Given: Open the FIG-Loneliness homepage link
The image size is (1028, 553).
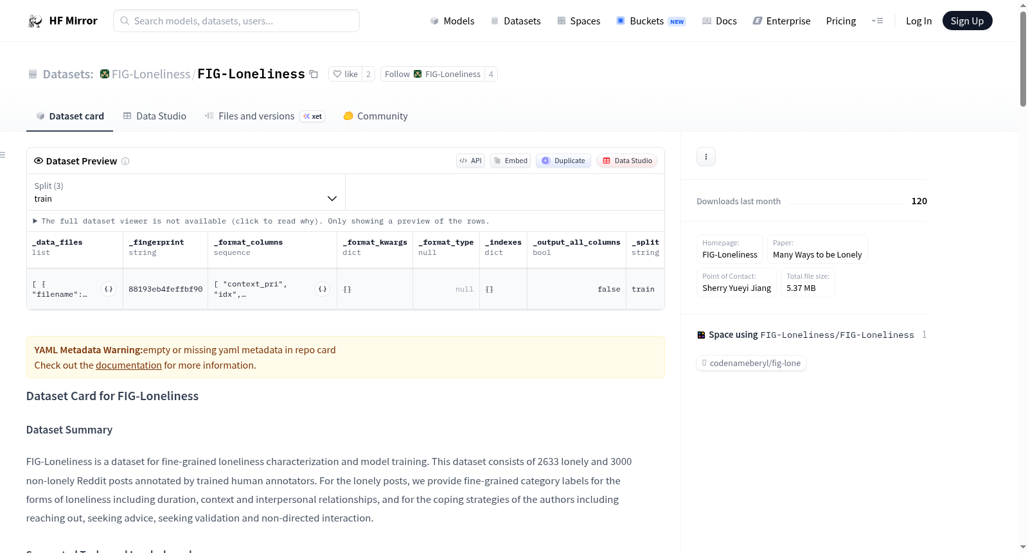Looking at the screenshot, I should [x=730, y=254].
